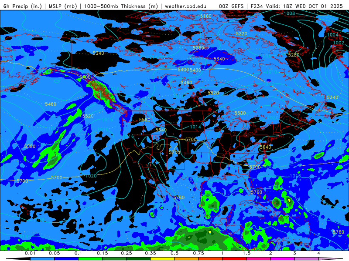This screenshot has height=261, width=349.
Task: Click the black arrow at legend's left end
Action: [18, 259]
